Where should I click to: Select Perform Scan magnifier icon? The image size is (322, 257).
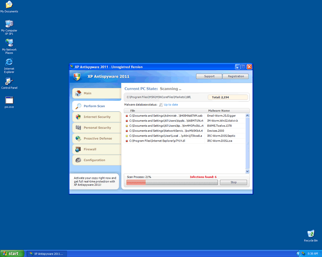click(78, 106)
